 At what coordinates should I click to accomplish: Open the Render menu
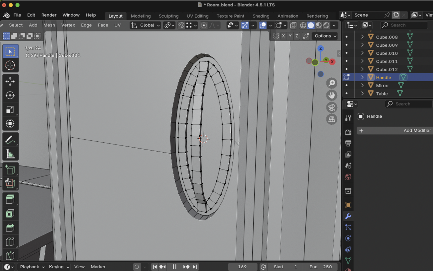[49, 15]
